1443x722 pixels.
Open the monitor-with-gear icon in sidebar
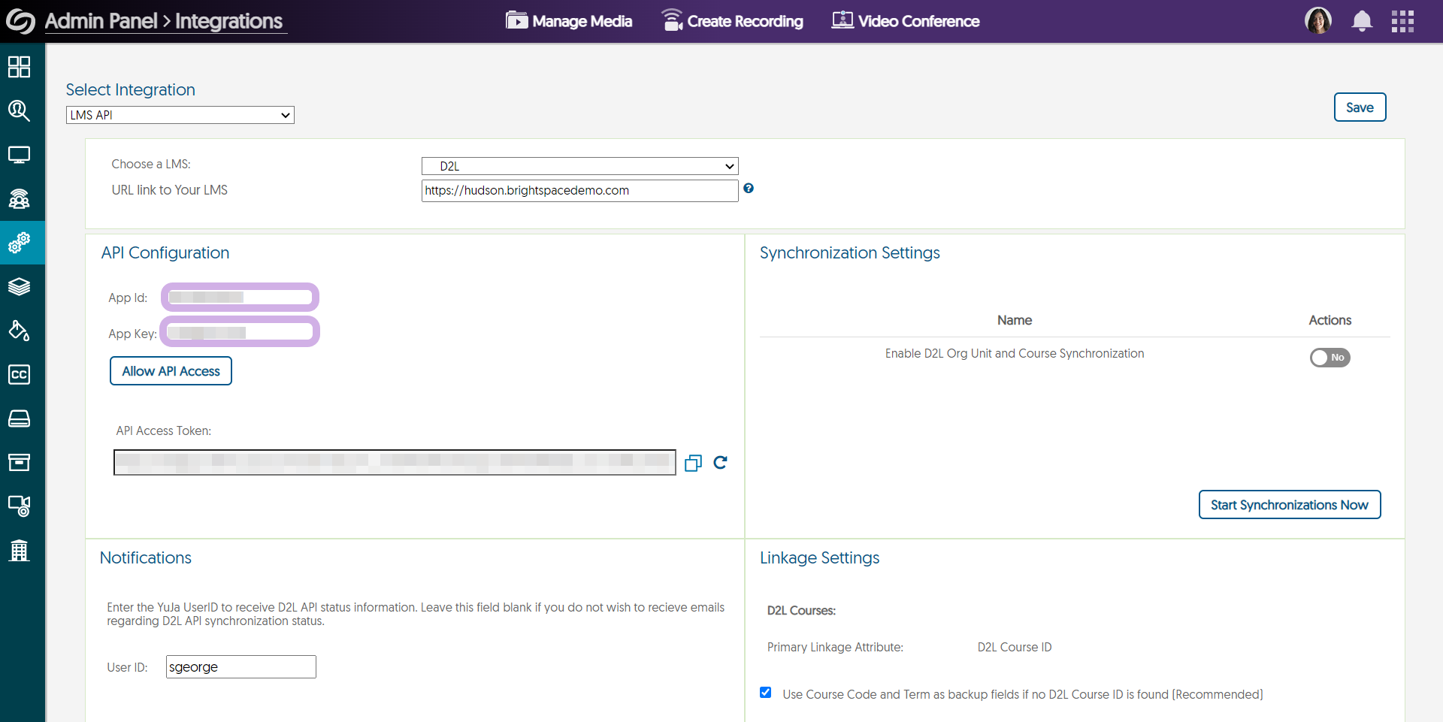pos(19,506)
